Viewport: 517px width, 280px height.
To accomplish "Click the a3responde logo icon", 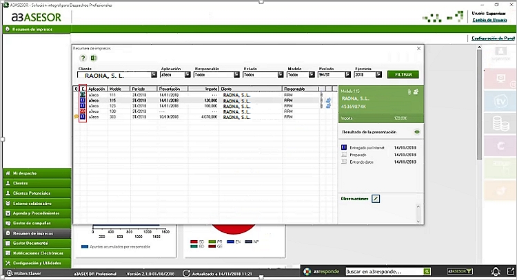I will tap(307, 272).
